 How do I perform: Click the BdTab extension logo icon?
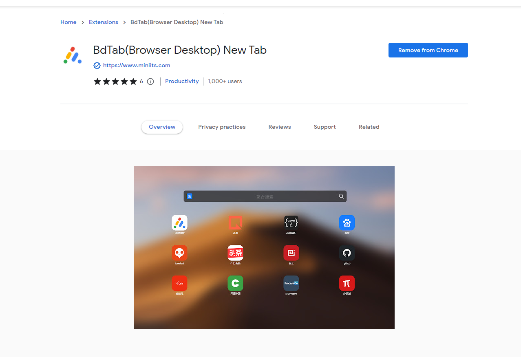[x=73, y=55]
